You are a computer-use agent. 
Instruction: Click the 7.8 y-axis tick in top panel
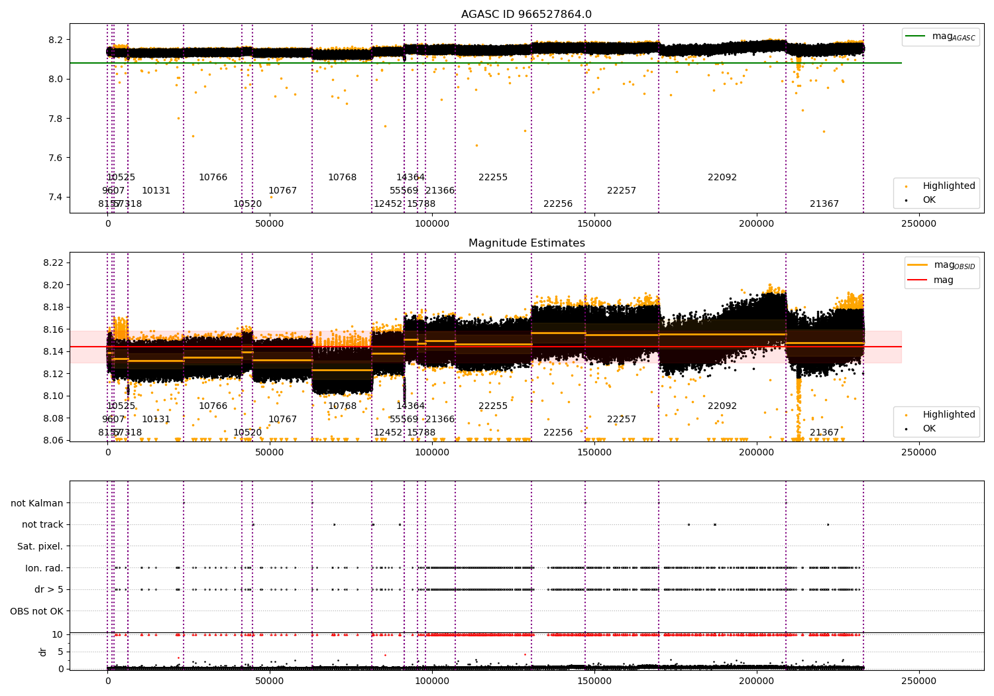(56, 119)
